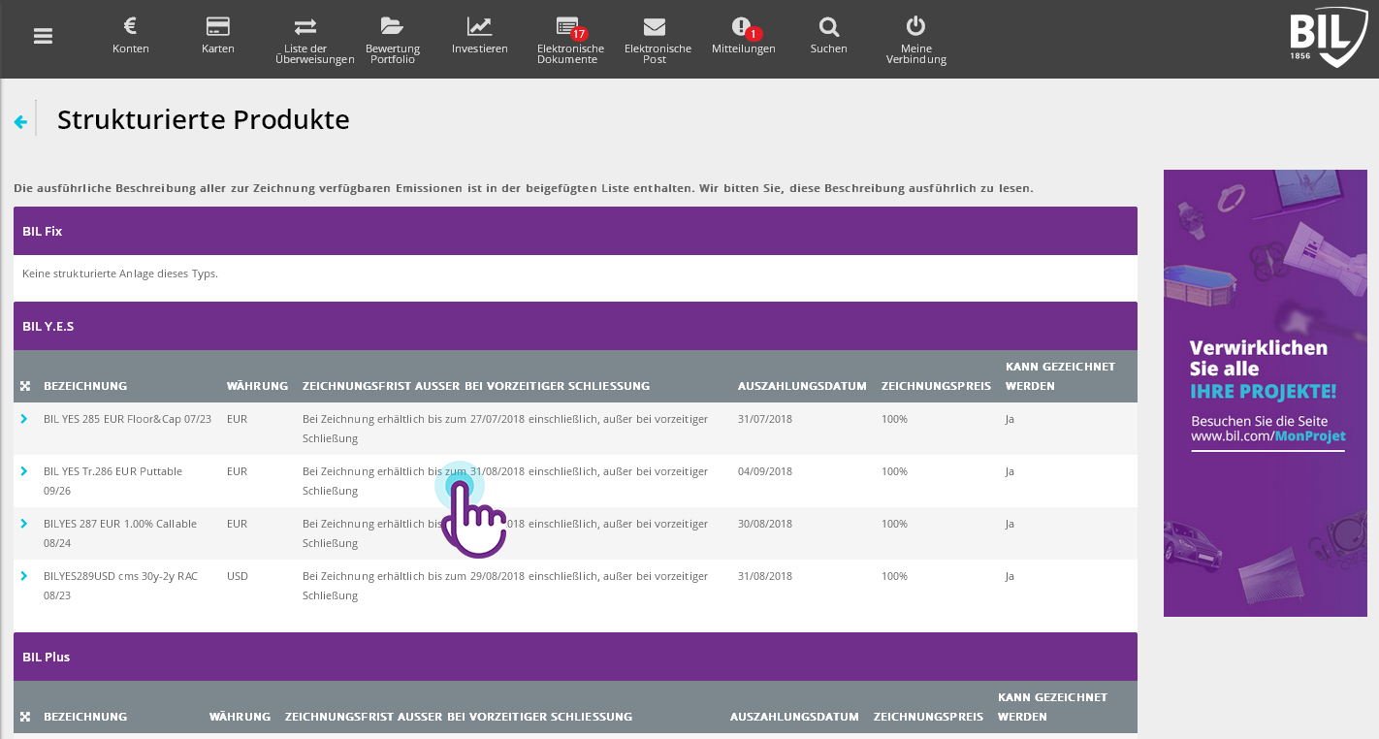1379x739 pixels.
Task: Open Bewertung Portfolio folder icon
Action: tap(392, 27)
